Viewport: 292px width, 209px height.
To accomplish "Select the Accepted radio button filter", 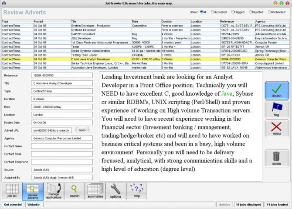I will 213,12.
